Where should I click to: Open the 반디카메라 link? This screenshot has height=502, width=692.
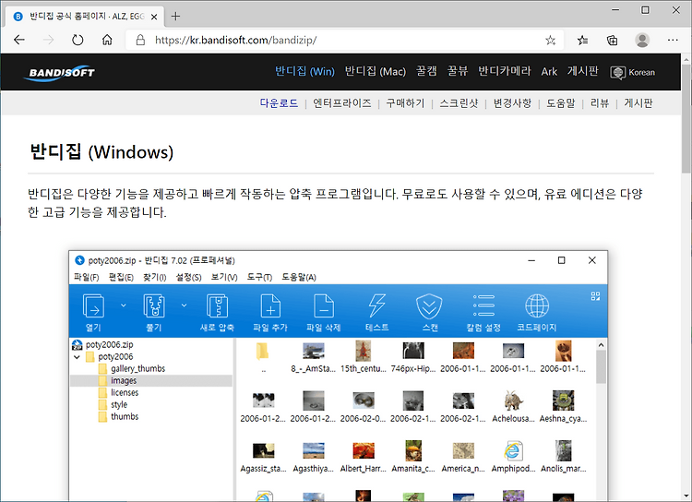(505, 71)
